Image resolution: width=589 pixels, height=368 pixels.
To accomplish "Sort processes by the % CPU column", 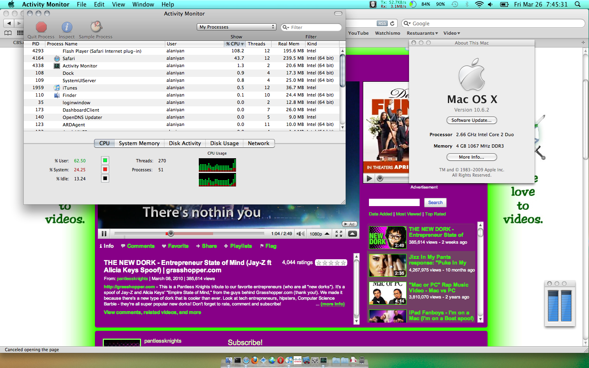I will coord(235,44).
